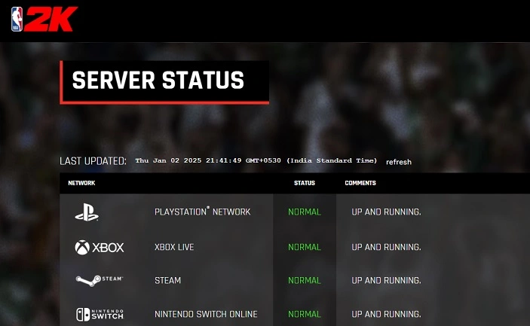Click the Steam logo icon
This screenshot has height=326, width=530.
coord(99,280)
